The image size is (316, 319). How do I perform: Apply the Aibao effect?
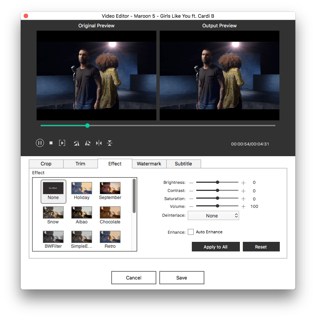(x=82, y=215)
